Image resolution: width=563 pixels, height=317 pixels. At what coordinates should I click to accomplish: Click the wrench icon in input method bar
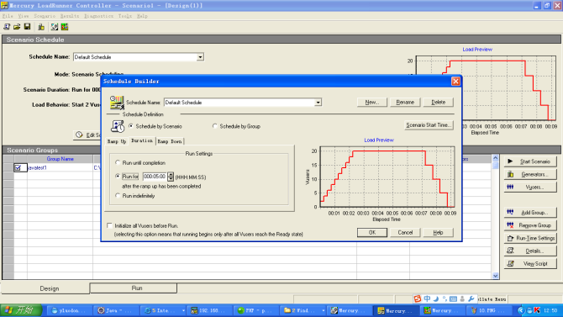[x=471, y=299]
